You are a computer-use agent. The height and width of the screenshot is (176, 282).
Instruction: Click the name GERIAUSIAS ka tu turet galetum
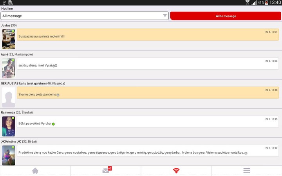[x=23, y=84]
